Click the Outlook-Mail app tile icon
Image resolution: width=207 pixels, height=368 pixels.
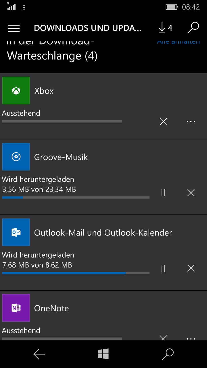pyautogui.click(x=16, y=232)
